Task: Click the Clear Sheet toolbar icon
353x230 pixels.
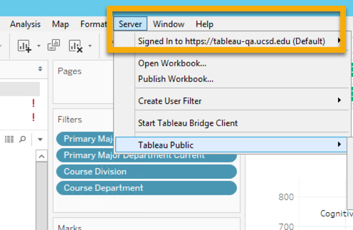Action: (76, 46)
